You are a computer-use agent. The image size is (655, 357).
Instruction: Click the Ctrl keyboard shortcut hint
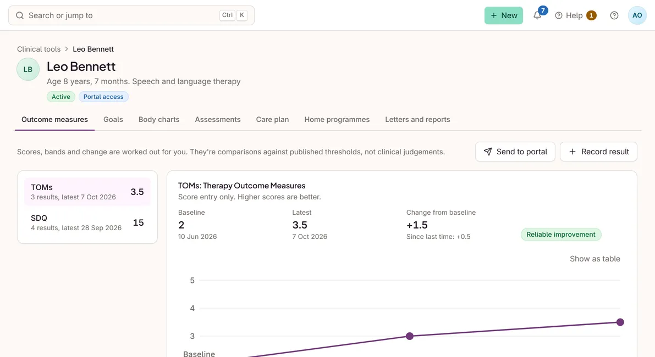point(227,15)
